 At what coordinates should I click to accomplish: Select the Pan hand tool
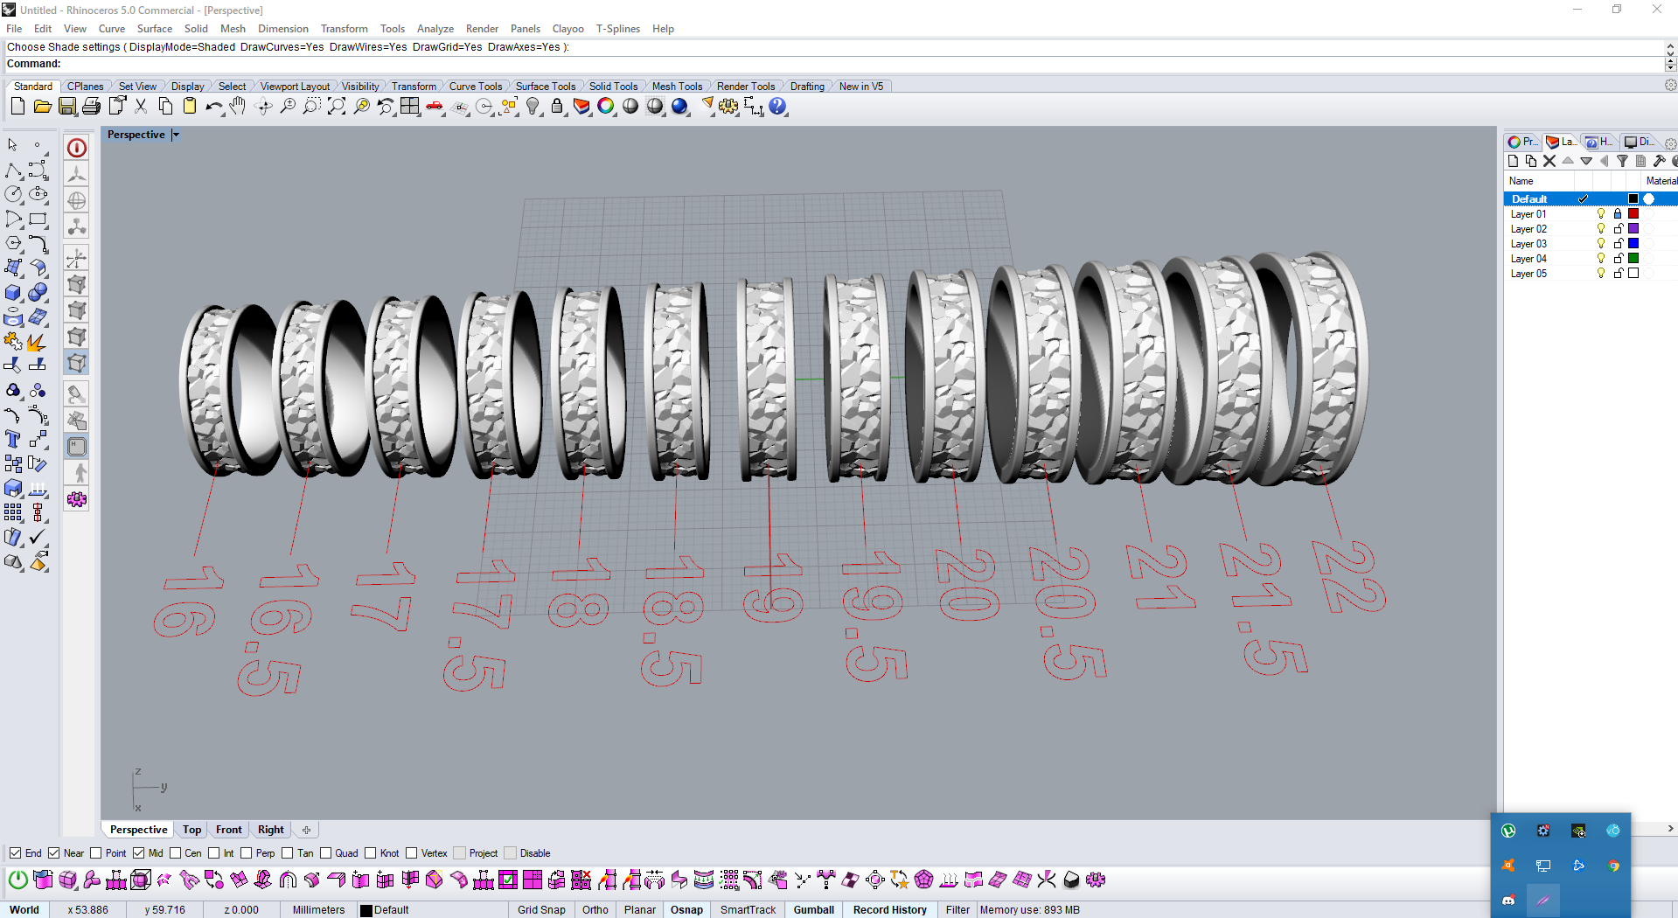[238, 107]
